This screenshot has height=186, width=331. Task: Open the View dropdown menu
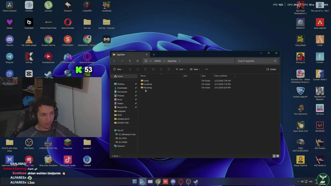coord(195,69)
